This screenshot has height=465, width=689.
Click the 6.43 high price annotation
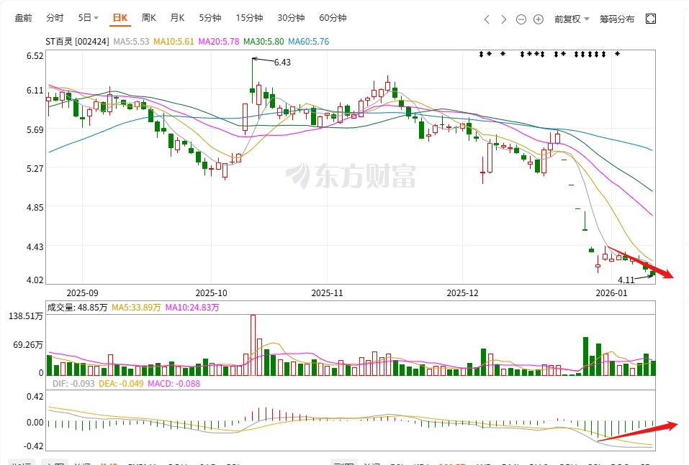pyautogui.click(x=282, y=63)
